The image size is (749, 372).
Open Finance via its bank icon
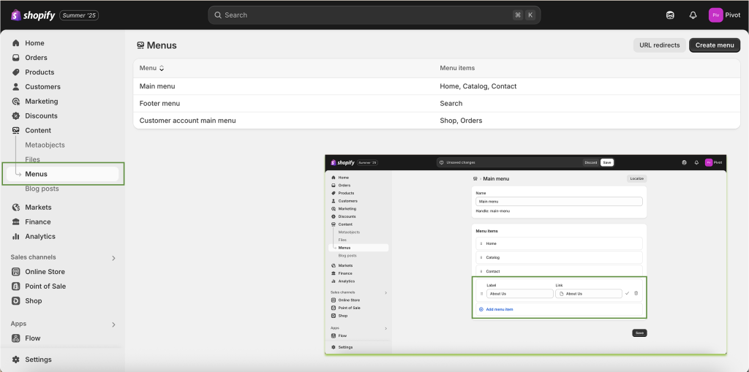(x=16, y=222)
